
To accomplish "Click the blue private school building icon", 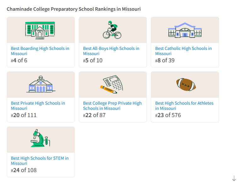I will click(41, 84).
